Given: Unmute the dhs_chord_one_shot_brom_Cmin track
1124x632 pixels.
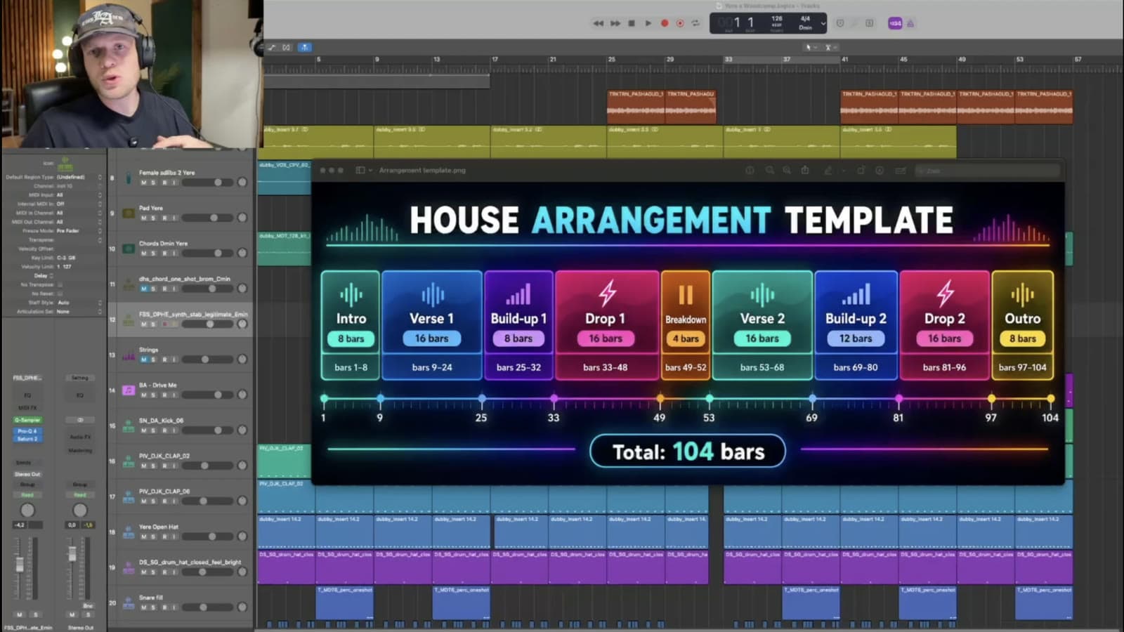Looking at the screenshot, I should [144, 289].
